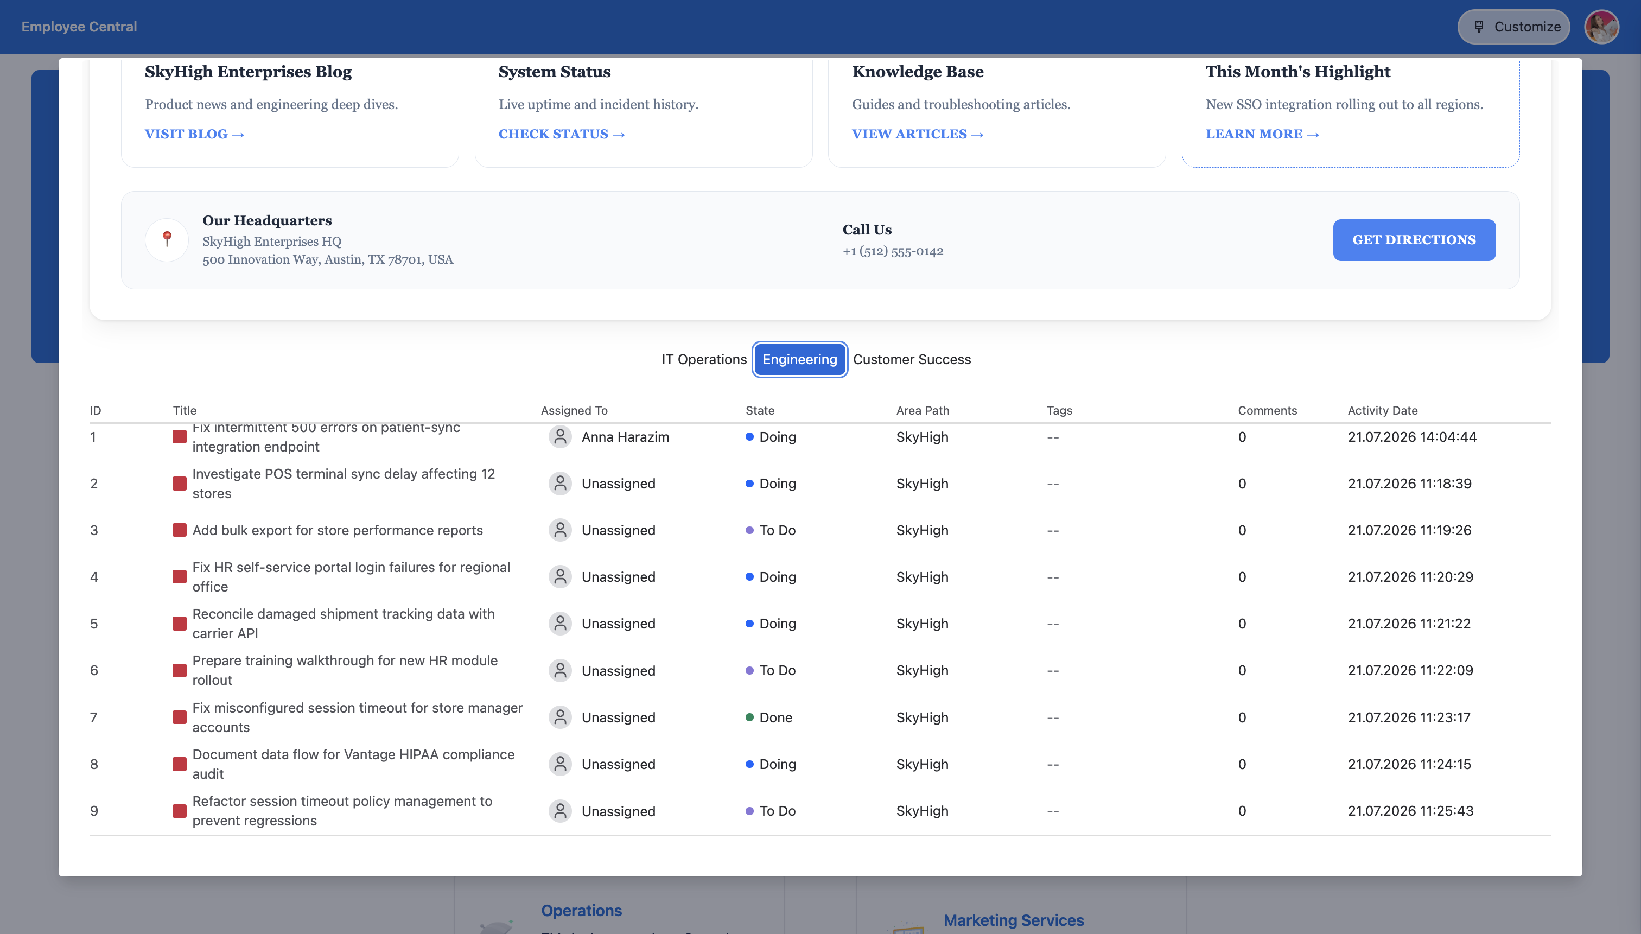1641x934 pixels.
Task: Click the assignee avatar icon in row 9
Action: (x=560, y=811)
